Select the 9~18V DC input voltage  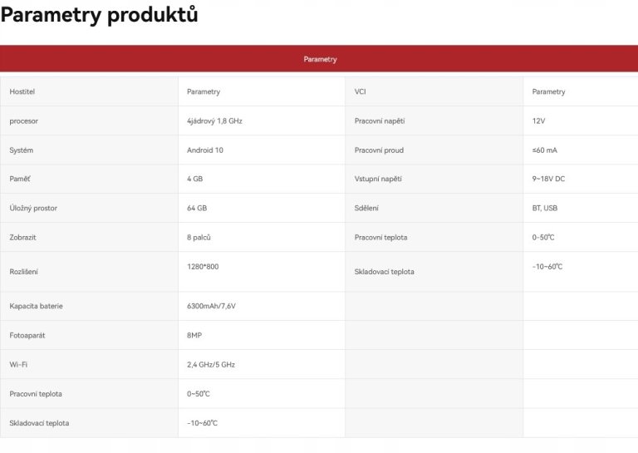tap(548, 179)
